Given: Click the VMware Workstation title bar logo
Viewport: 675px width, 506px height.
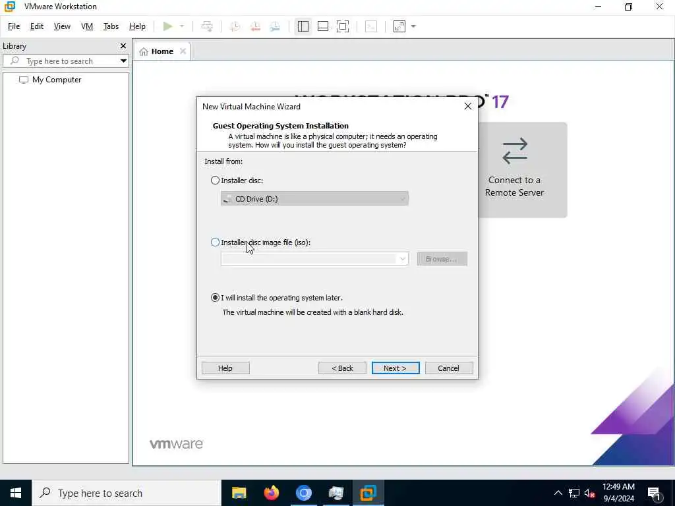Looking at the screenshot, I should 9,7.
